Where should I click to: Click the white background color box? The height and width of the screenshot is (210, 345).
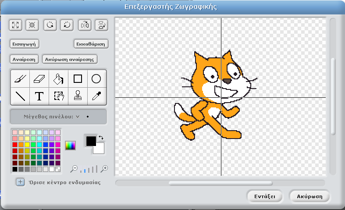click(100, 149)
